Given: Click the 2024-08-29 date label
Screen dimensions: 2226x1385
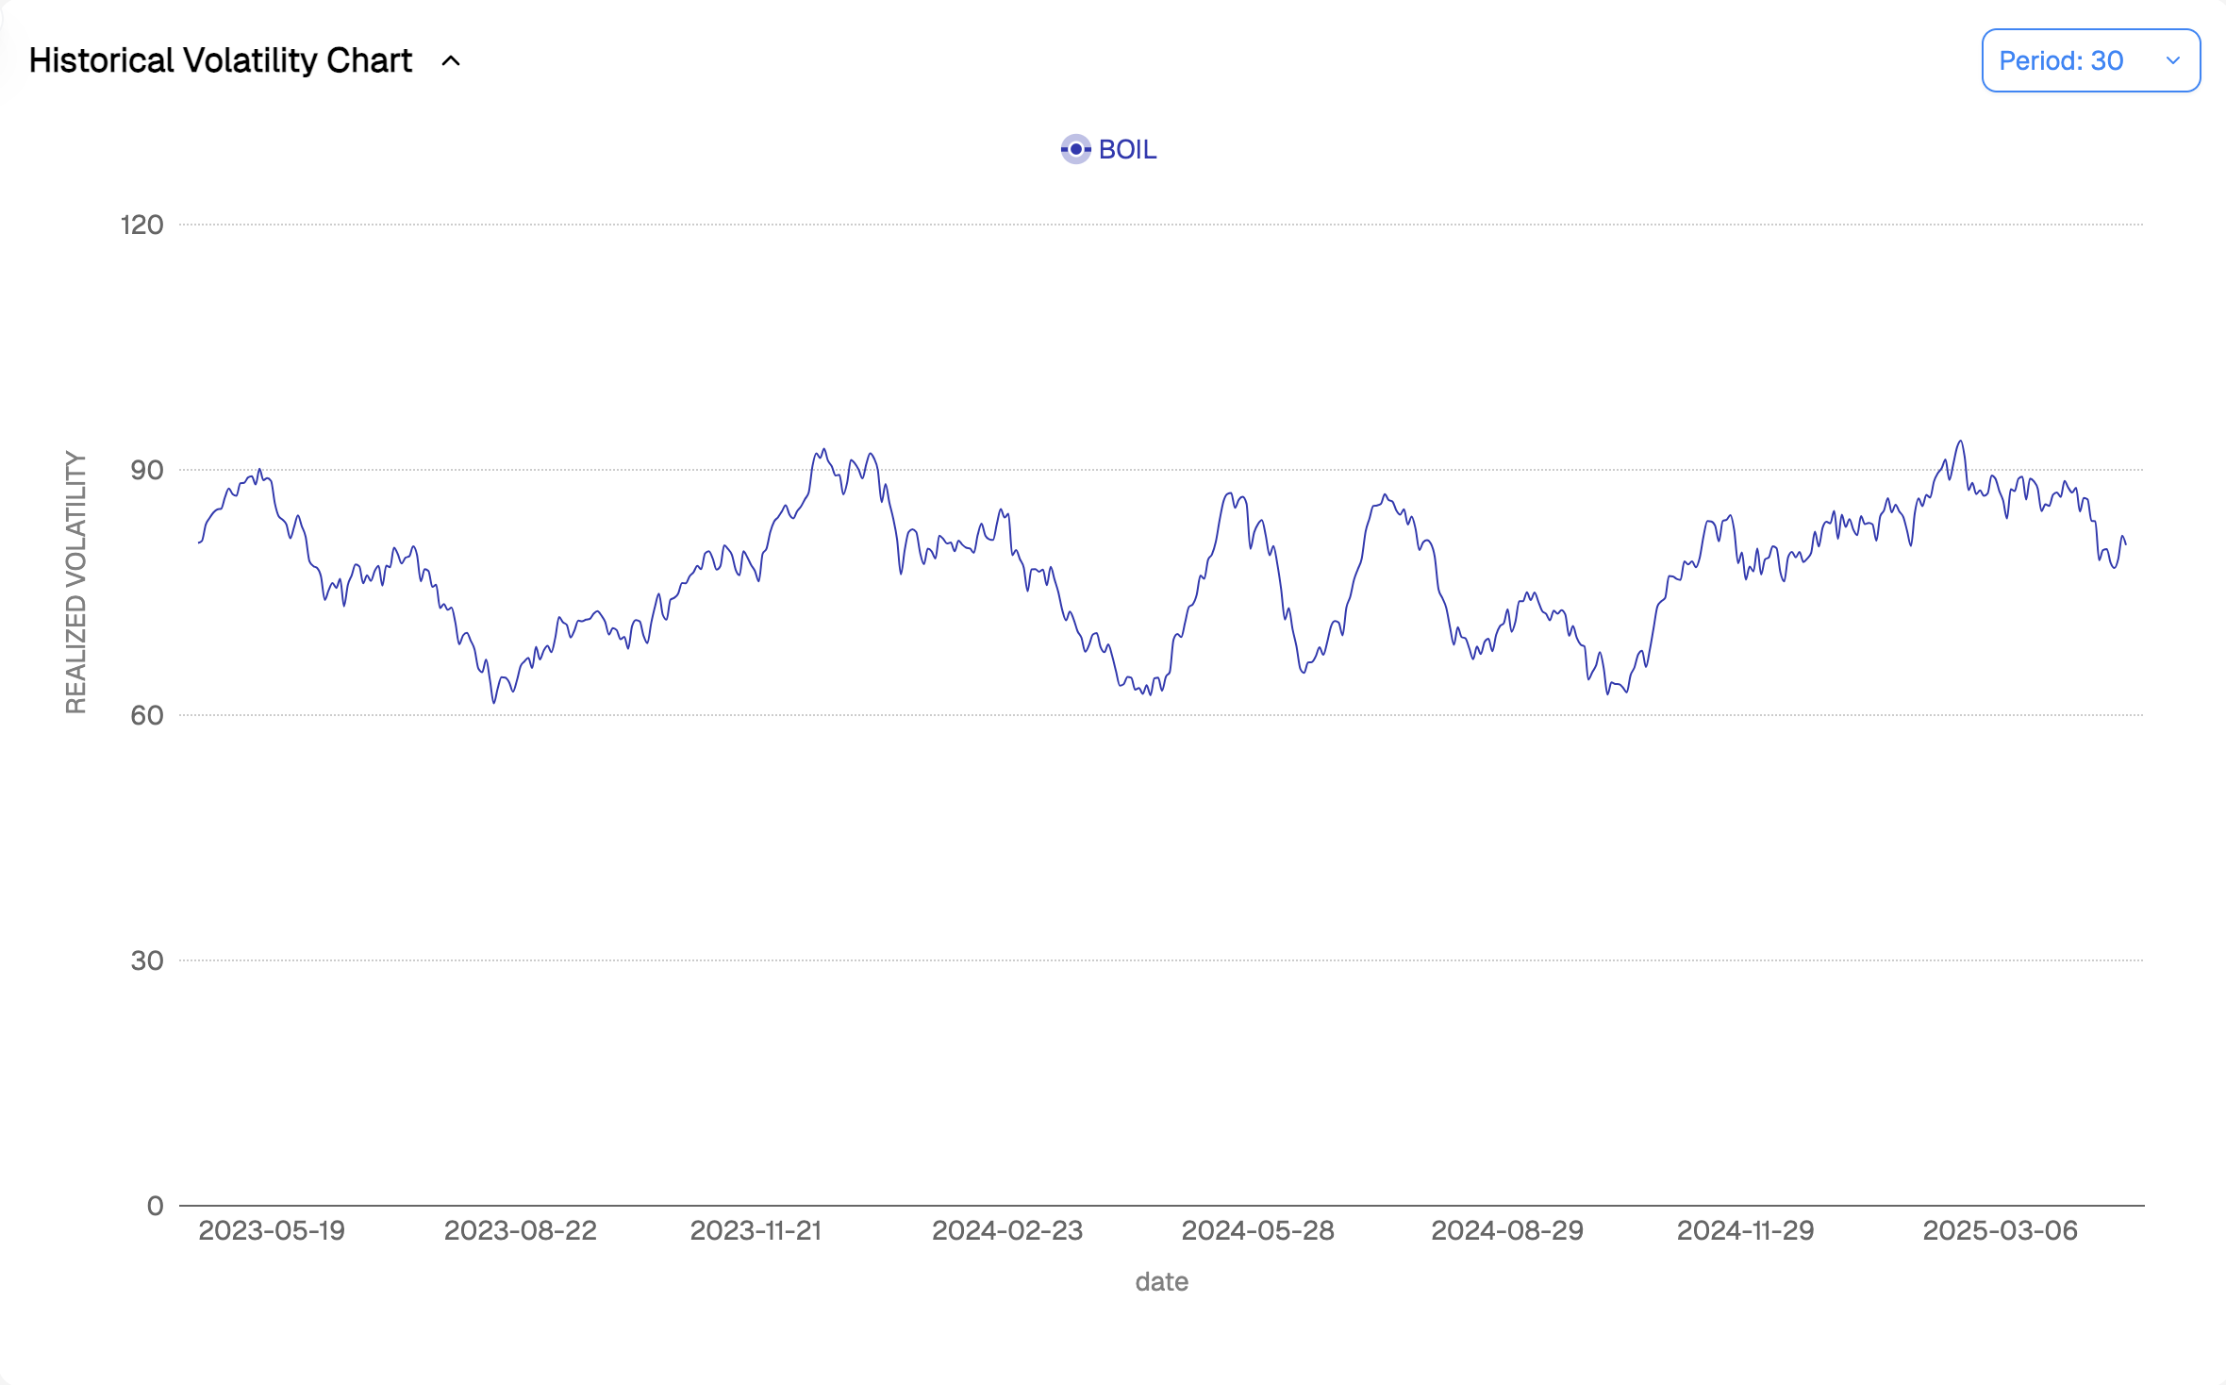Looking at the screenshot, I should tap(1507, 1230).
